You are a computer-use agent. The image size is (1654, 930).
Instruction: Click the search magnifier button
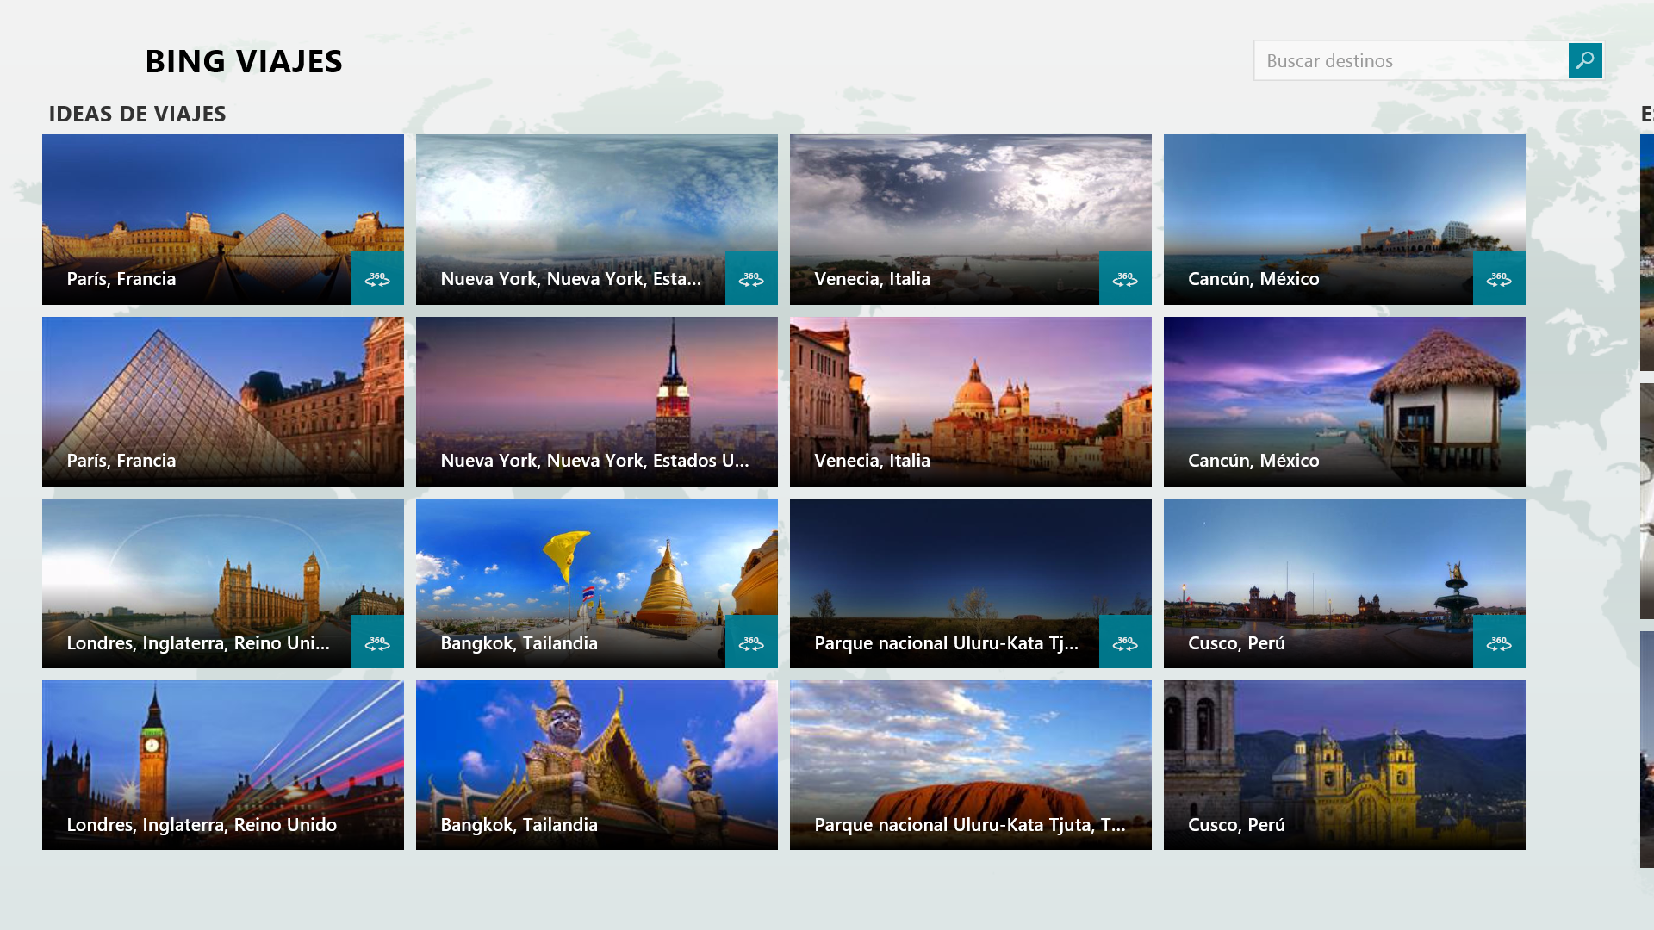(1585, 60)
